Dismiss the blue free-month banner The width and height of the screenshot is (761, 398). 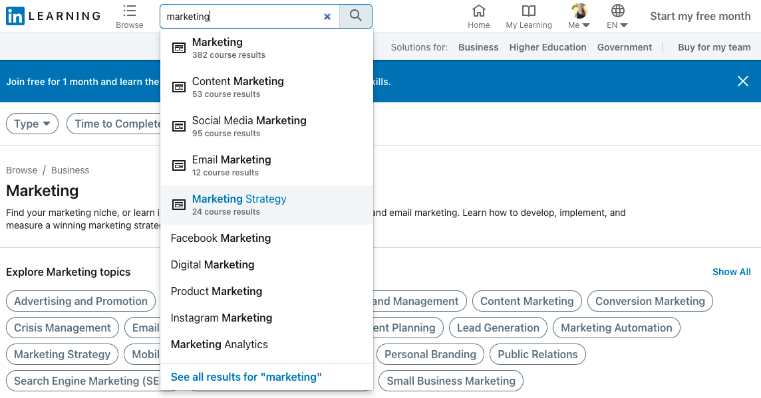742,81
